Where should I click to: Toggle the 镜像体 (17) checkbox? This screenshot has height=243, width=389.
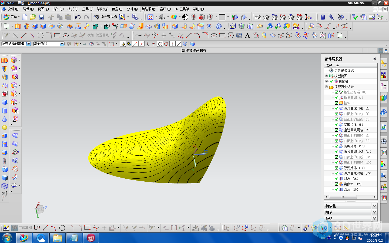pos(337,184)
